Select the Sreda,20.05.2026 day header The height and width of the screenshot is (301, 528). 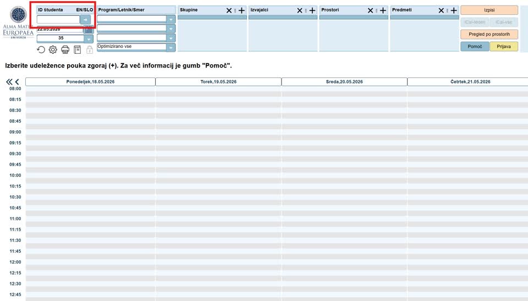(x=344, y=82)
